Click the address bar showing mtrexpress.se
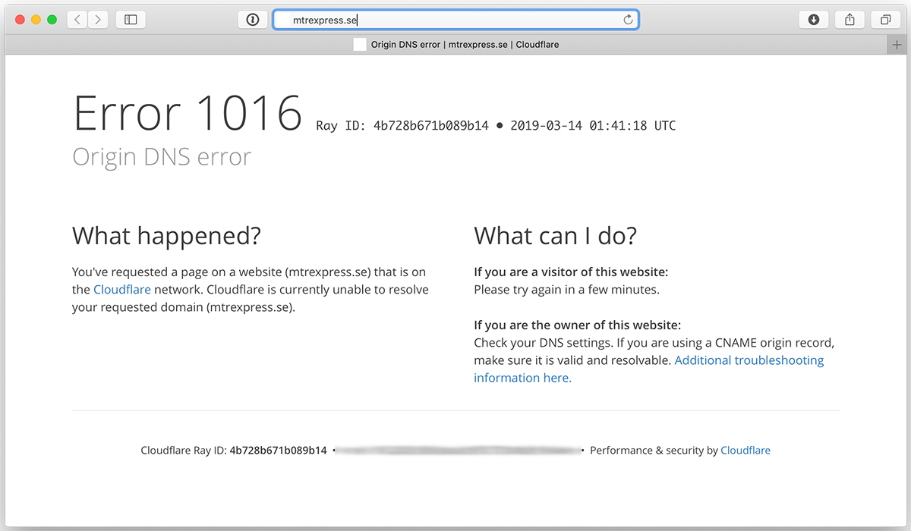Screen dimensions: 911x531 [x=455, y=20]
